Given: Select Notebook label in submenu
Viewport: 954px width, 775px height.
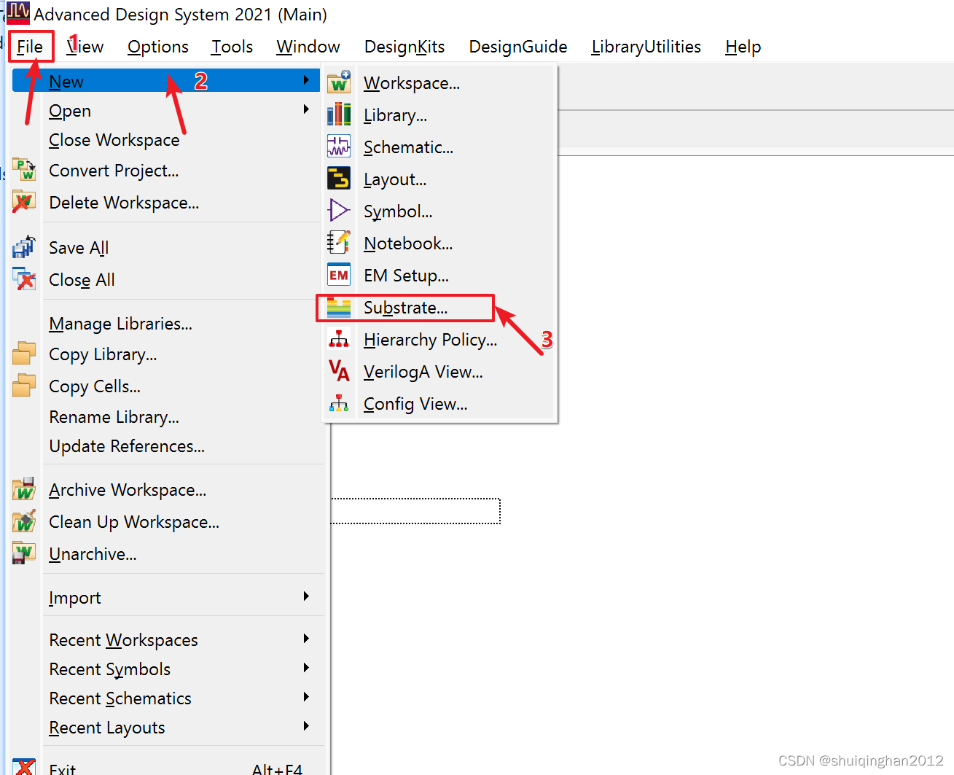Looking at the screenshot, I should tap(408, 244).
